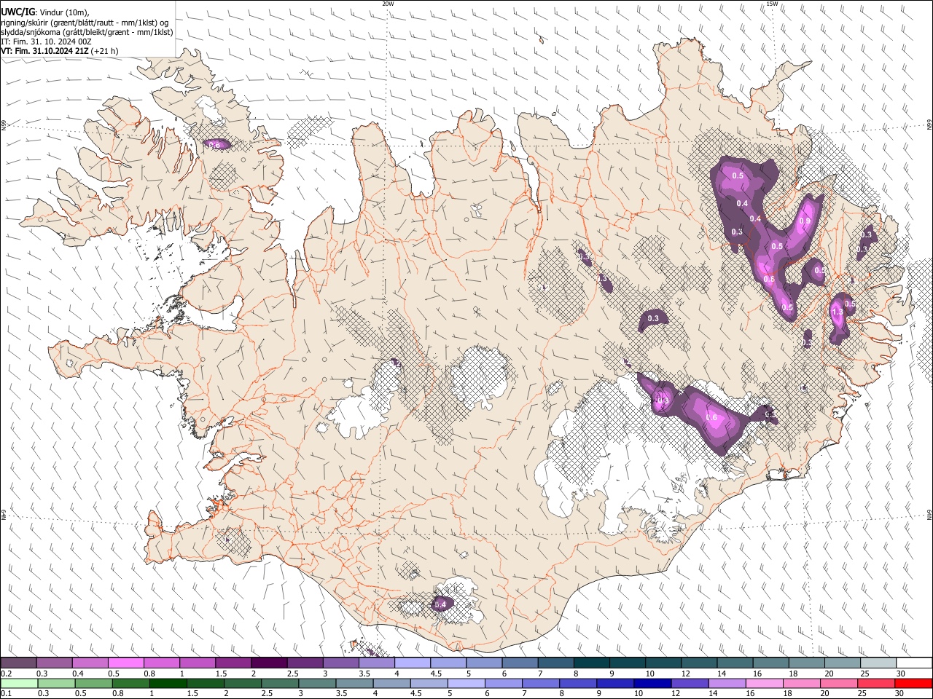933x699 pixels.
Task: Click the darkest green 1–1.5 legend swatch
Action: point(168,683)
